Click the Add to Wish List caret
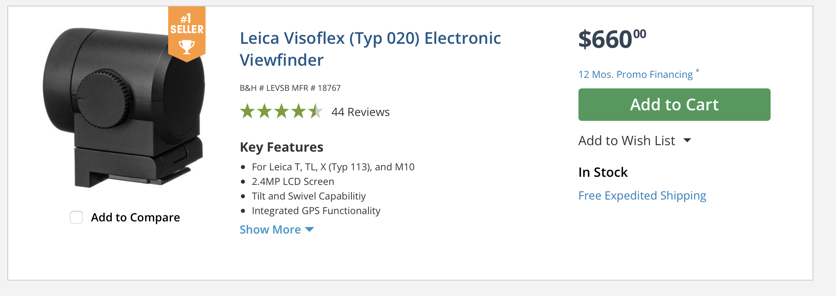Image resolution: width=836 pixels, height=296 pixels. 687,140
